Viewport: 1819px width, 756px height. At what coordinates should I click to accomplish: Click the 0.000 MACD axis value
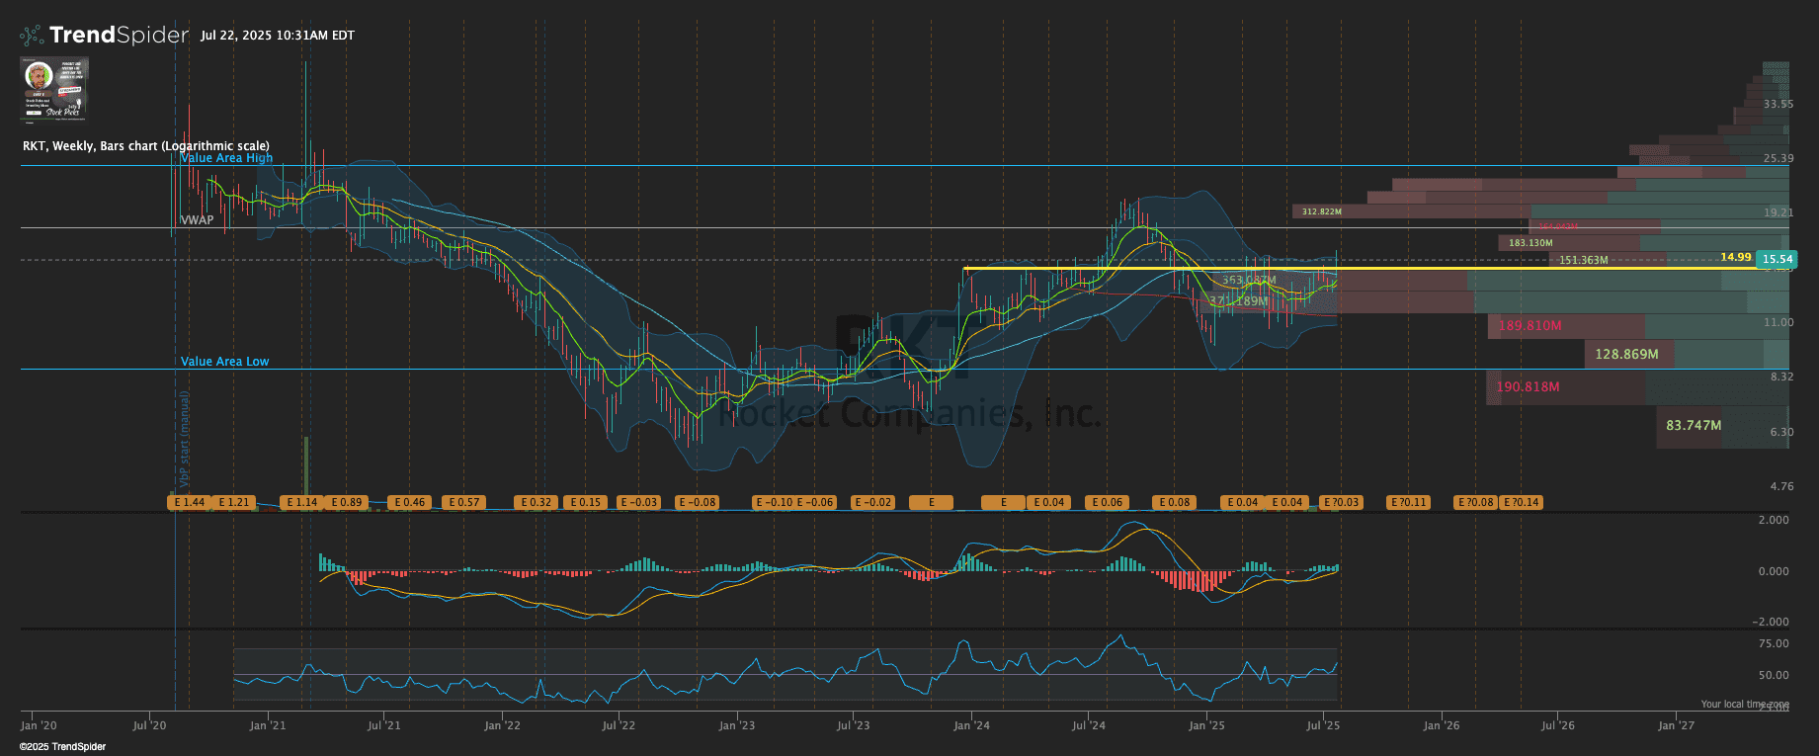coord(1773,571)
